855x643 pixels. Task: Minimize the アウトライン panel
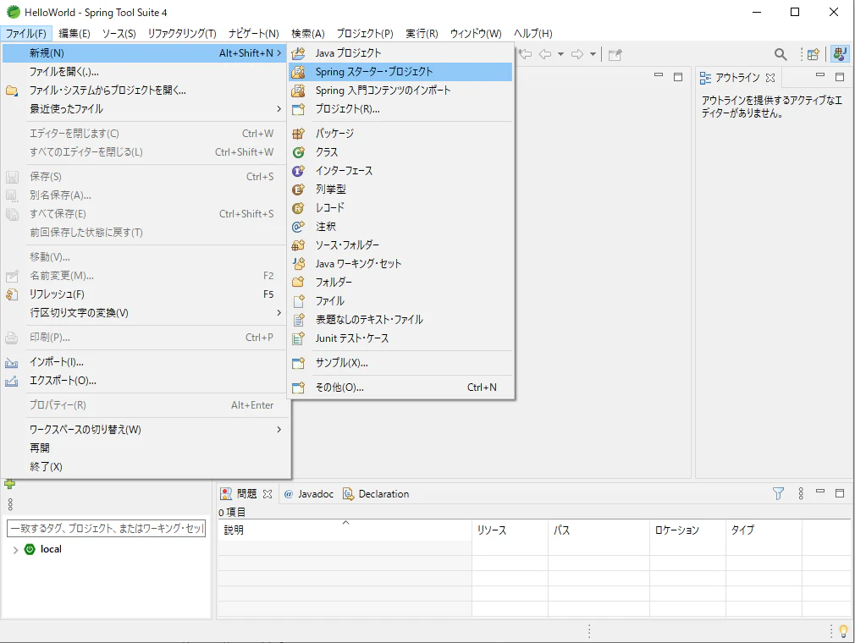click(x=820, y=76)
